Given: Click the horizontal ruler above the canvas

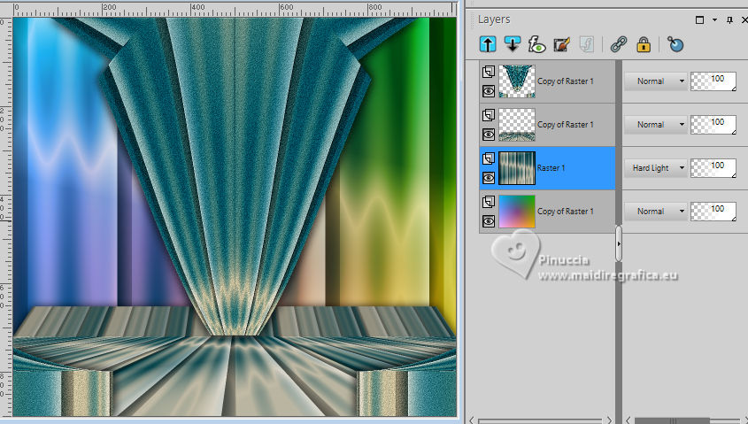Looking at the screenshot, I should pyautogui.click(x=234, y=10).
